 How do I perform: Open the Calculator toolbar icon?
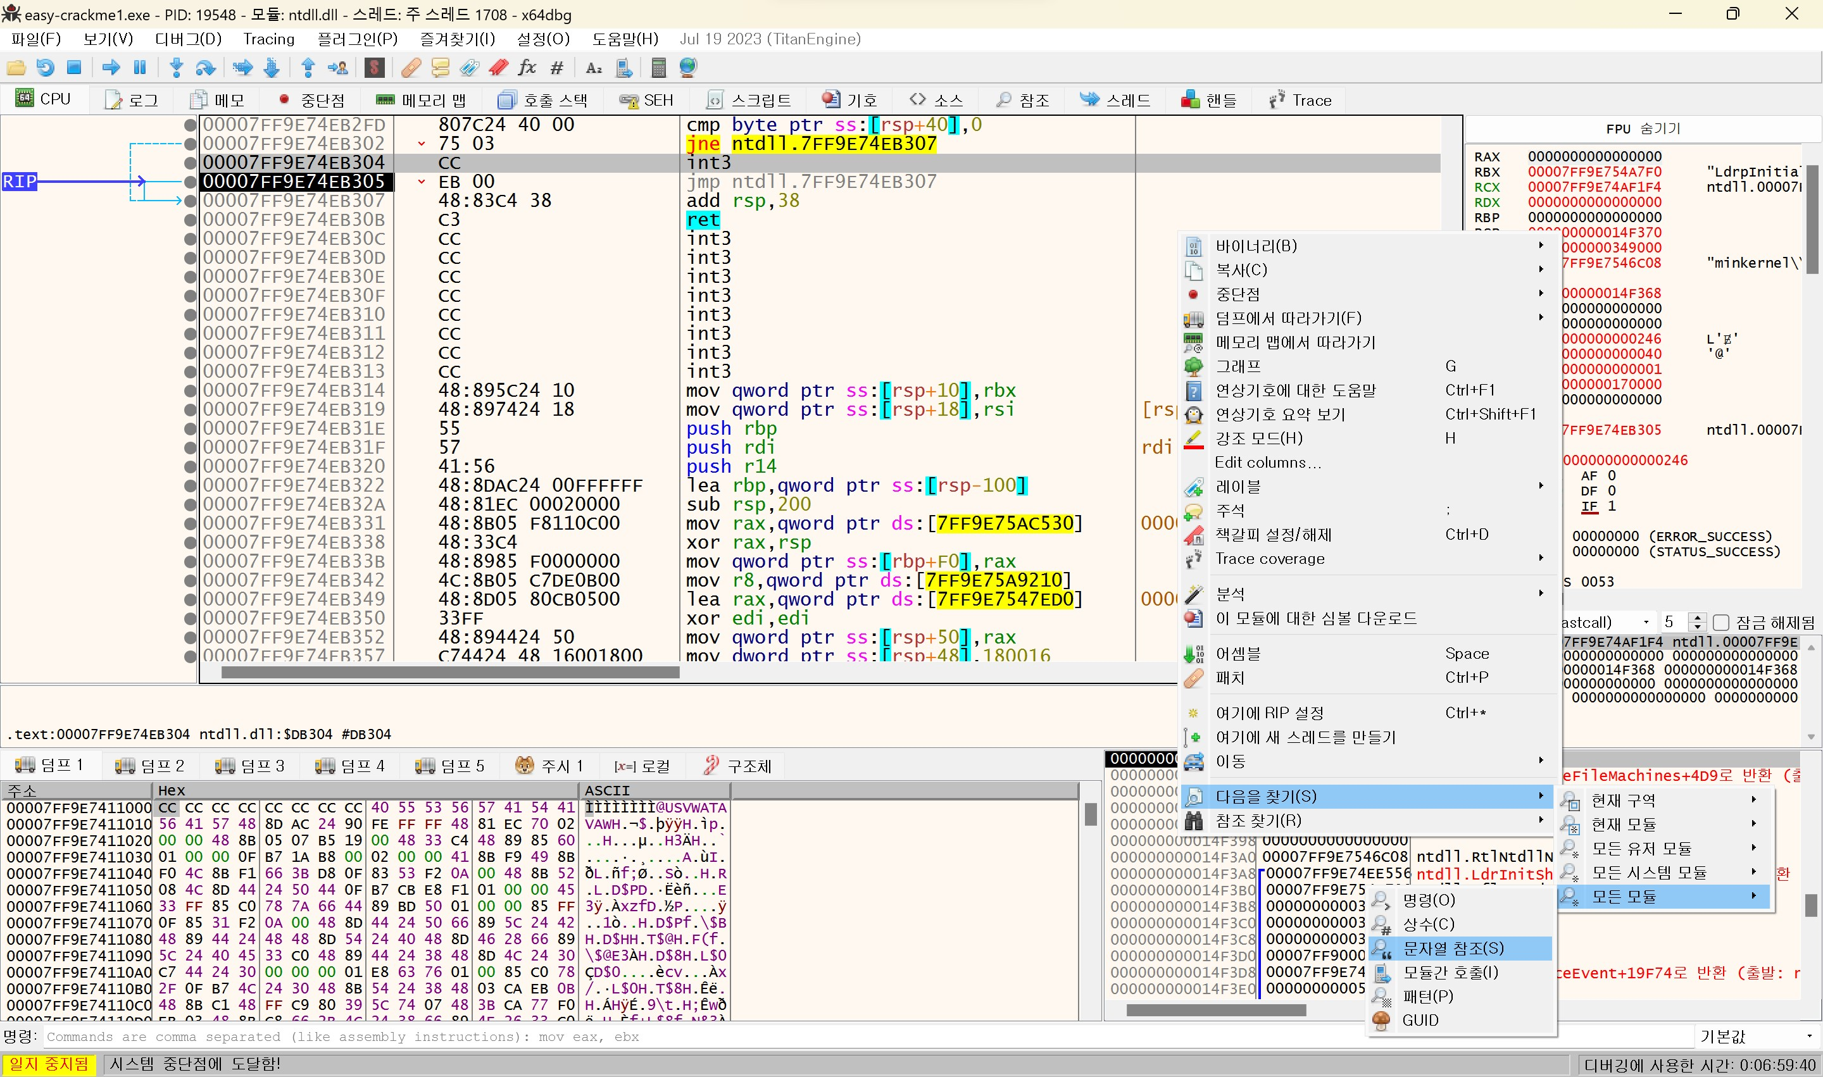[x=658, y=68]
